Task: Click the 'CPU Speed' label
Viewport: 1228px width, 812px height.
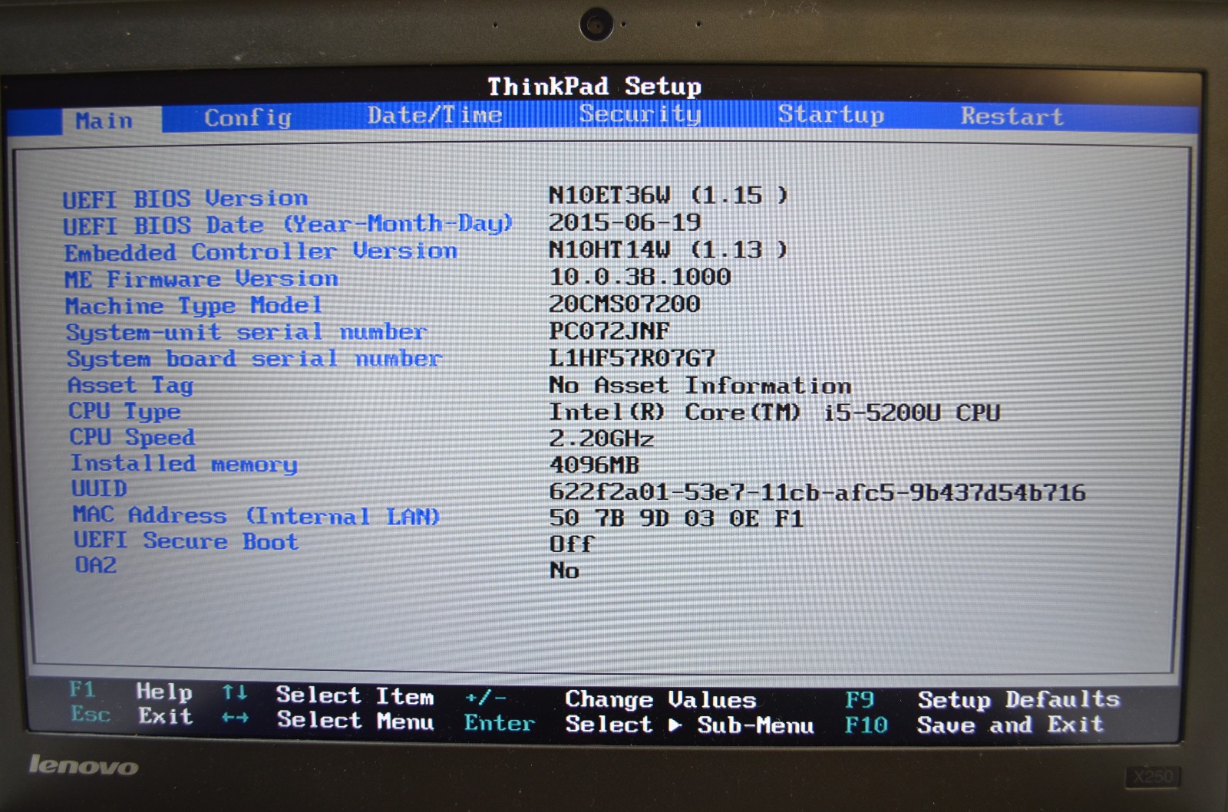Action: point(133,438)
